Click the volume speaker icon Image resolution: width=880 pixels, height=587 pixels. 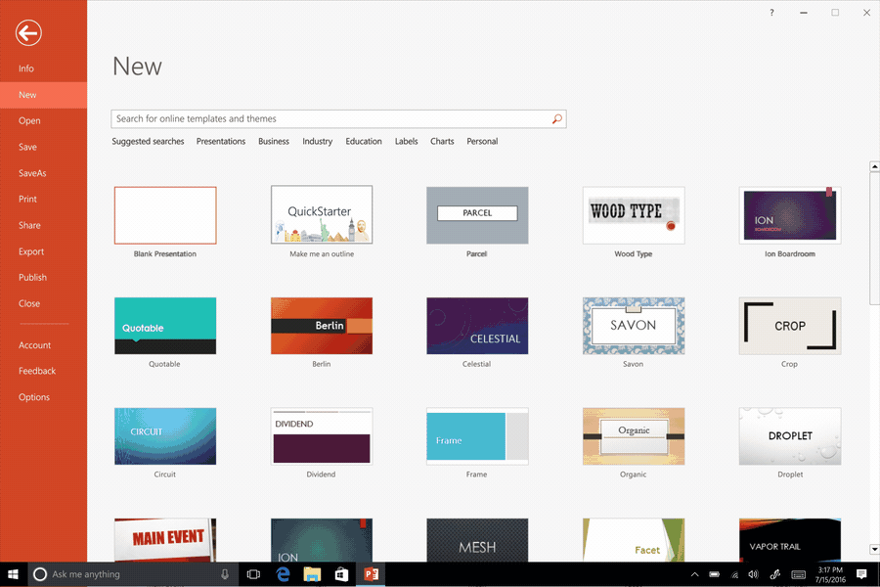point(754,574)
